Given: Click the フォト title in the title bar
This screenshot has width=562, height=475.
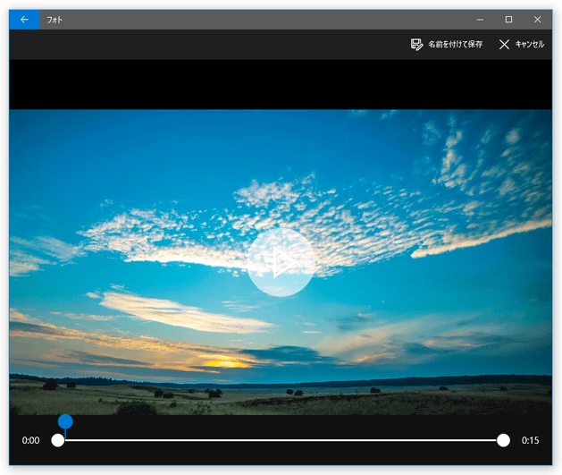Looking at the screenshot, I should (x=55, y=20).
